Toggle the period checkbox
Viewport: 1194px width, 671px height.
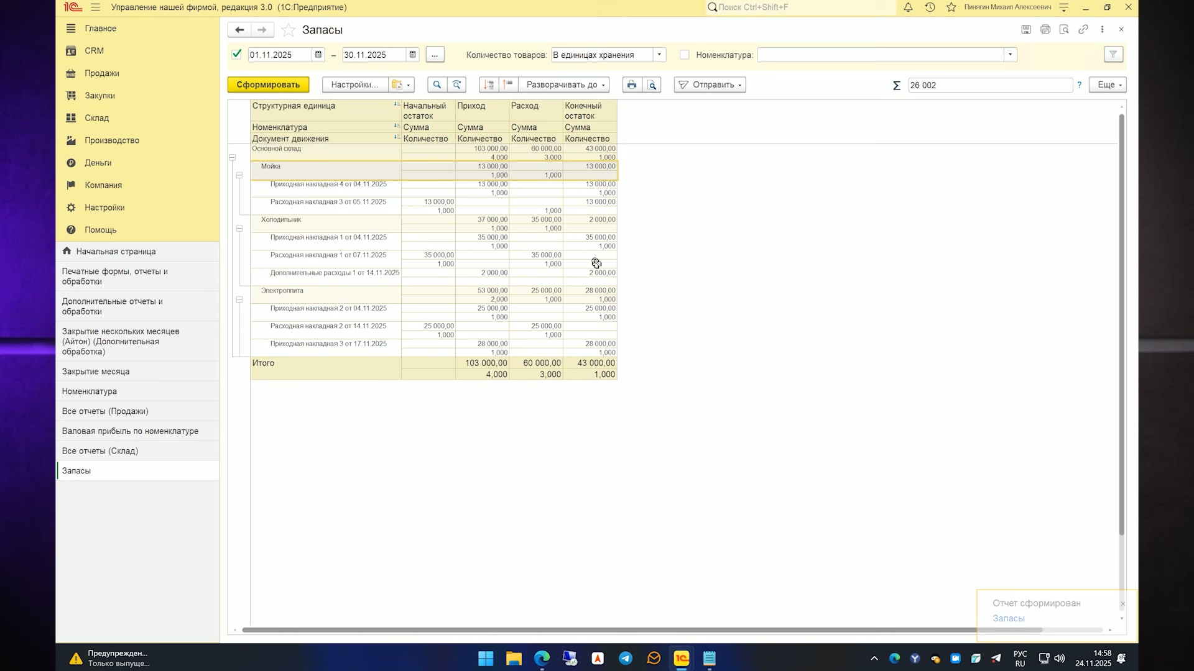click(x=236, y=54)
